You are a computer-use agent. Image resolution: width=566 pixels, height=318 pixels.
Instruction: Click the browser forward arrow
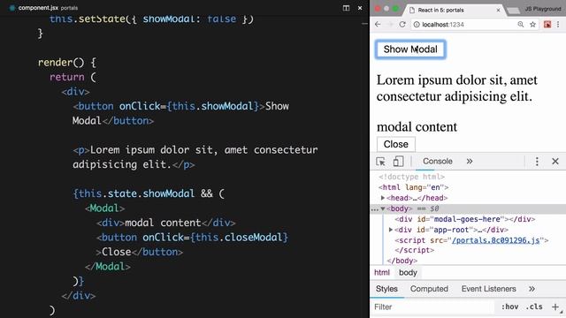click(x=390, y=25)
